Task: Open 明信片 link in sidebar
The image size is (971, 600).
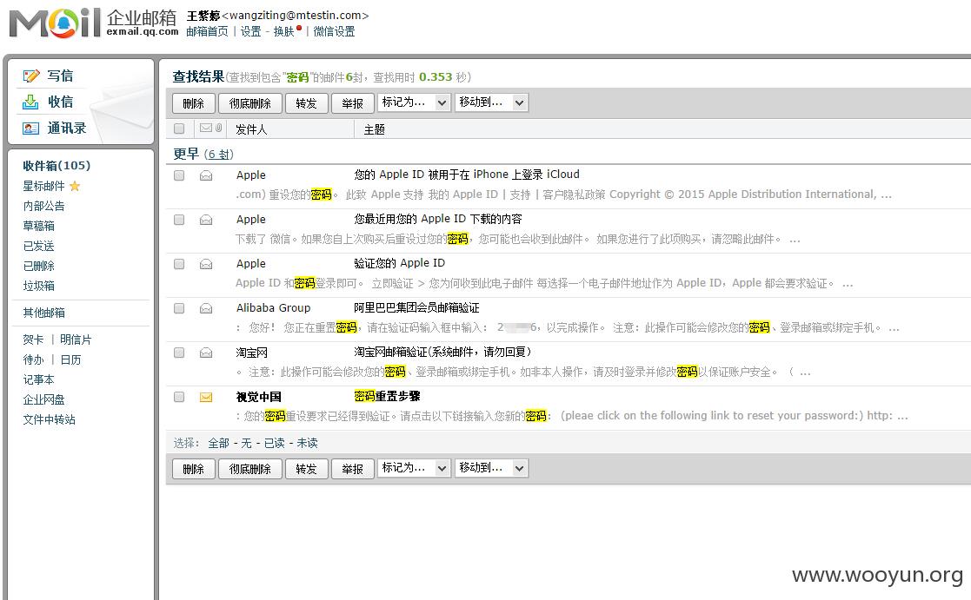Action: point(76,340)
